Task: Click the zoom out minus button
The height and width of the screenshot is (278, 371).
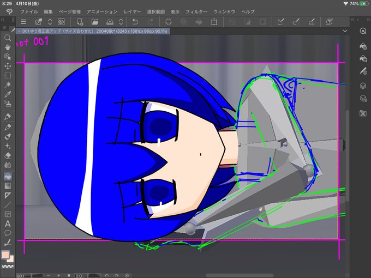Action: tap(49, 276)
